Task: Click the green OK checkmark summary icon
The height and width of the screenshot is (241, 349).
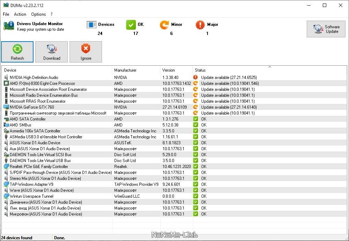Action: [x=131, y=25]
